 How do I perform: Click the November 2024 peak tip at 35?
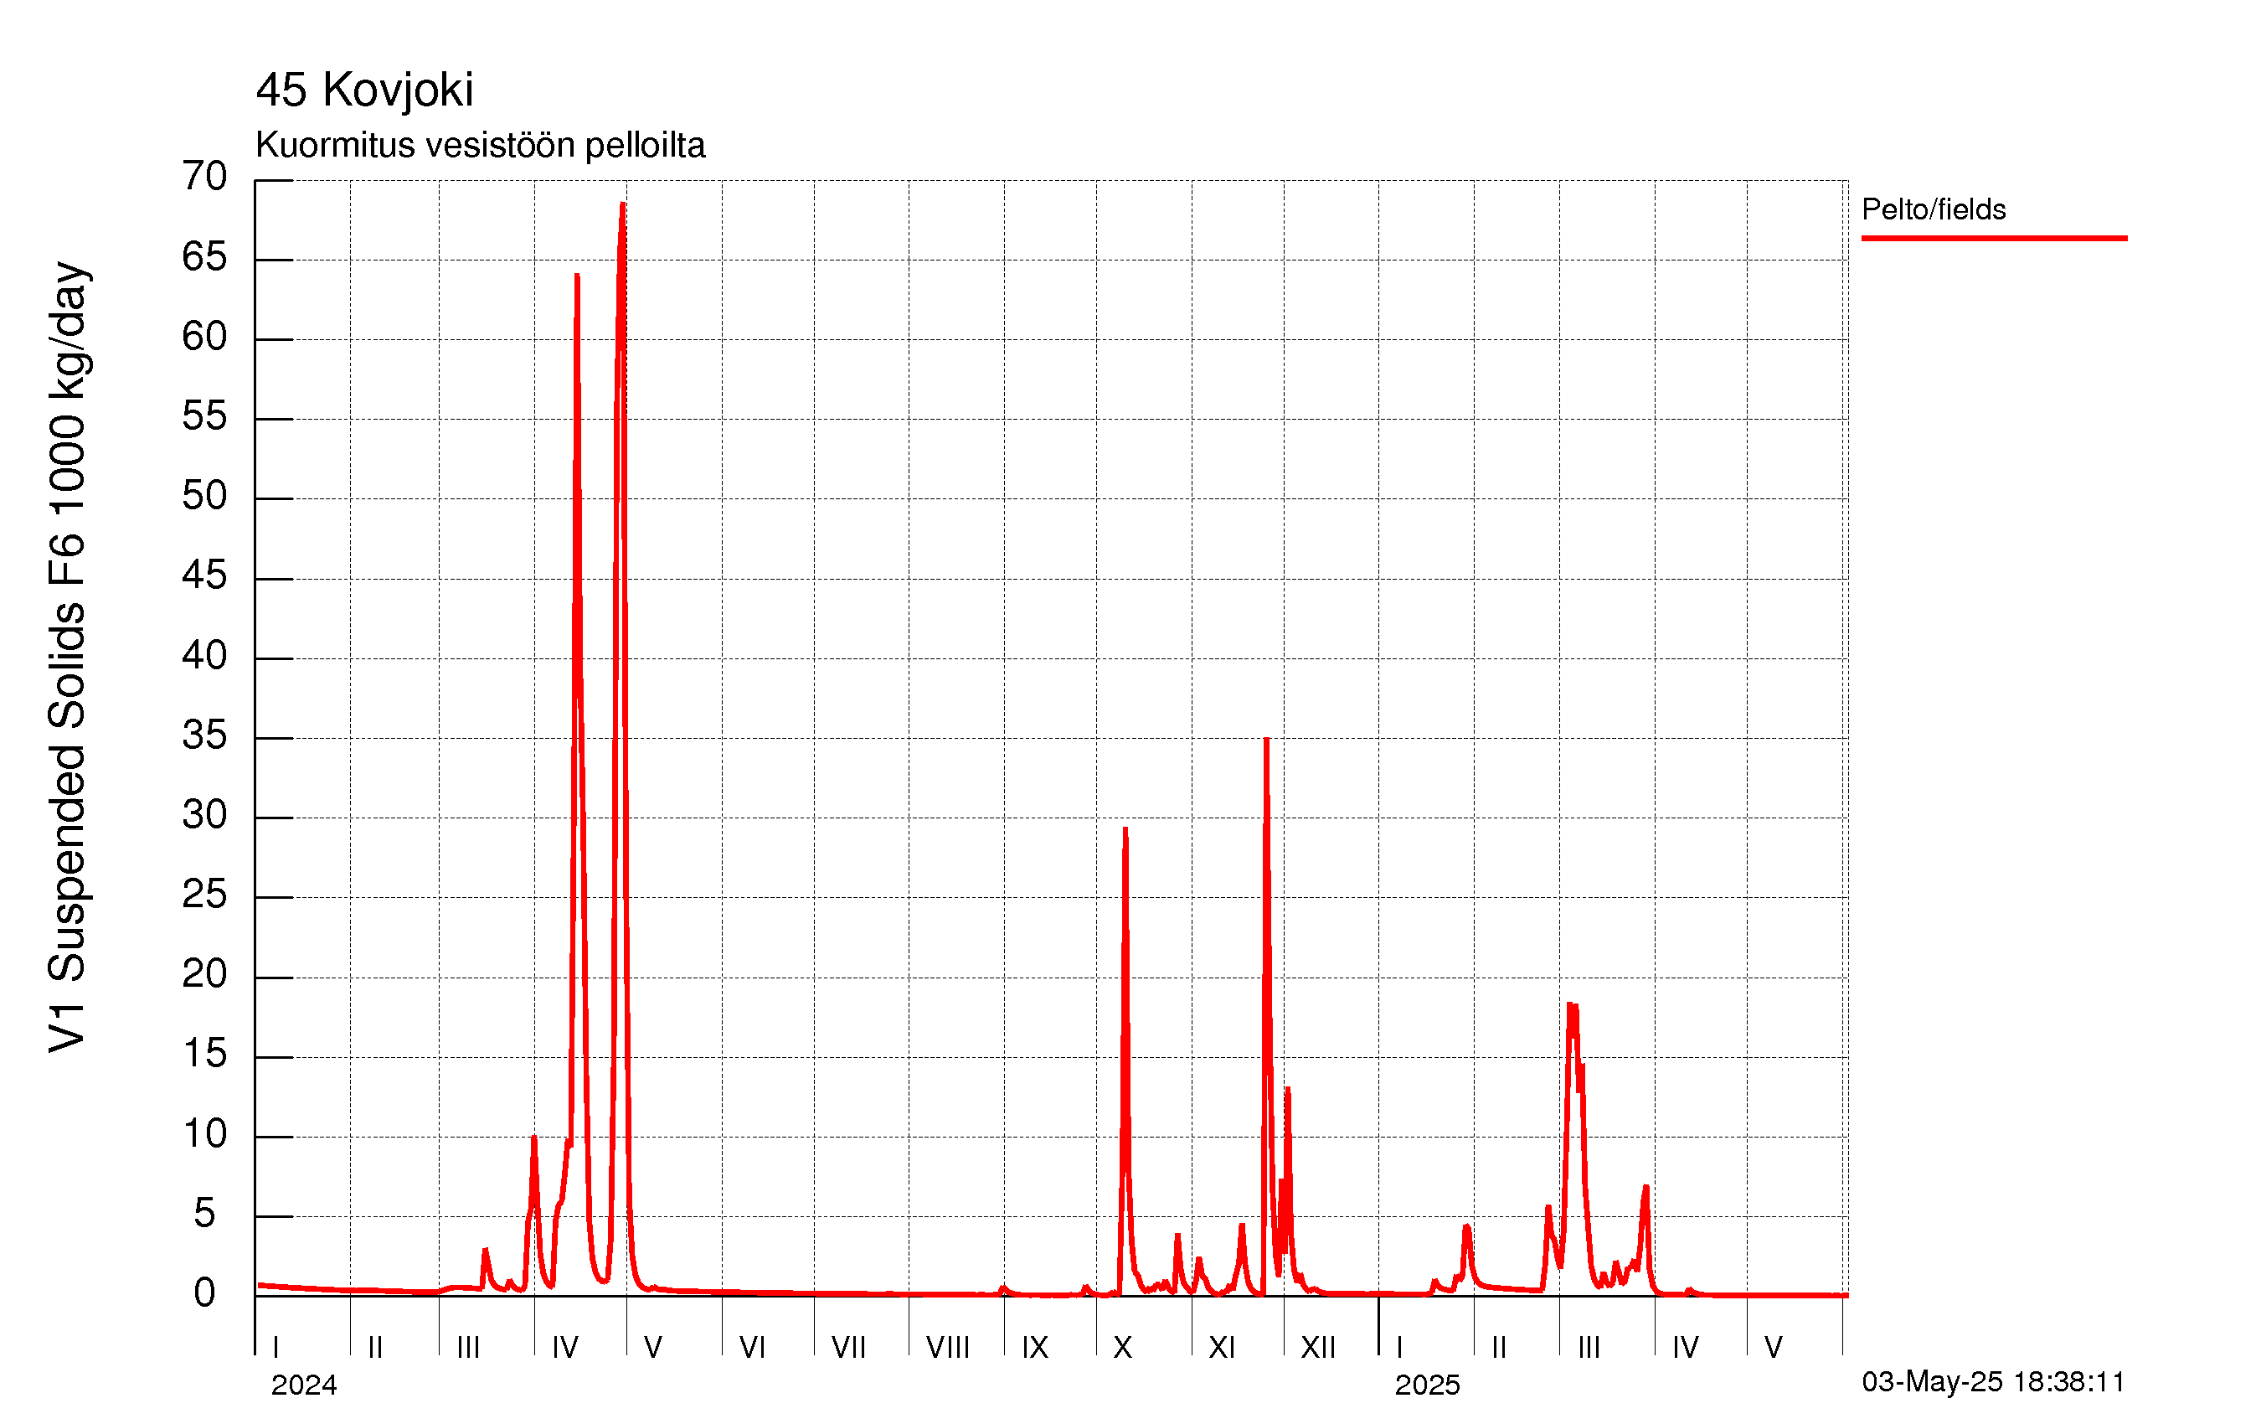1267,740
